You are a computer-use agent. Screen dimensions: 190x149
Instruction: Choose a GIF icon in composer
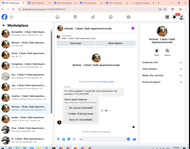[74, 139]
